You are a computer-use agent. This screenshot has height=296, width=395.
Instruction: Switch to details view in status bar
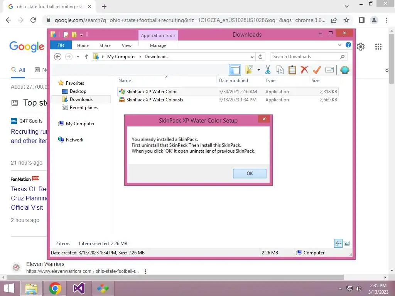[x=338, y=243]
